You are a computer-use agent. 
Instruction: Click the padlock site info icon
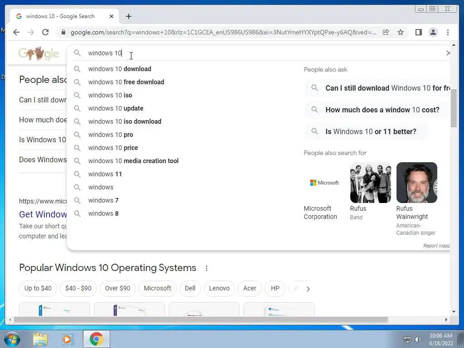coord(63,32)
